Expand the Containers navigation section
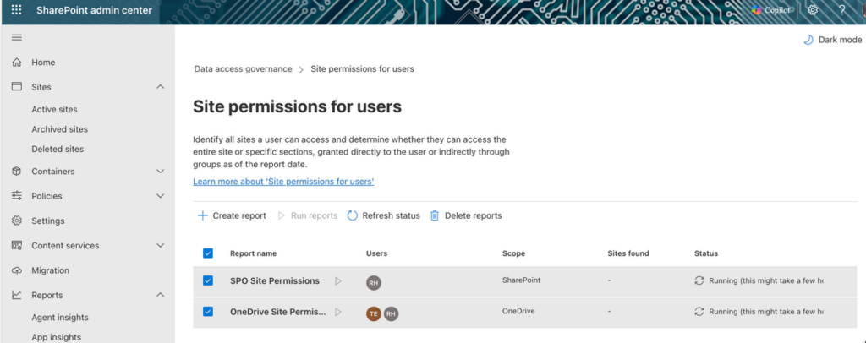Viewport: 866px width, 343px height. [161, 171]
